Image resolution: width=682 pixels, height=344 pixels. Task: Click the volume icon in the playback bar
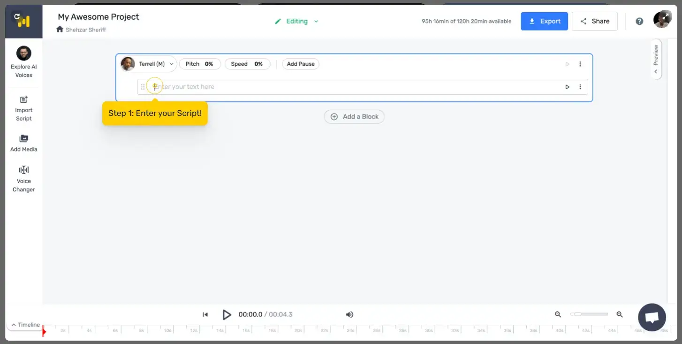tap(349, 314)
